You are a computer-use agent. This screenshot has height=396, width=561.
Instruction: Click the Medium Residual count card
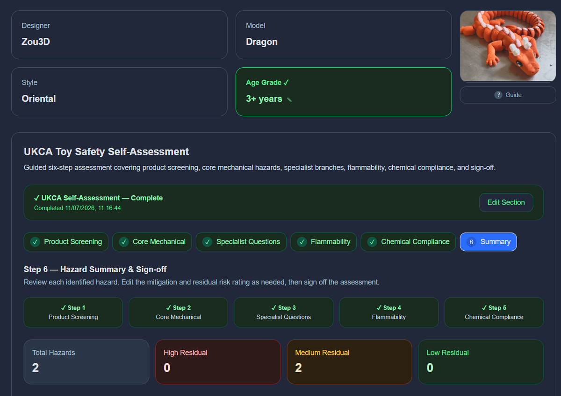349,362
